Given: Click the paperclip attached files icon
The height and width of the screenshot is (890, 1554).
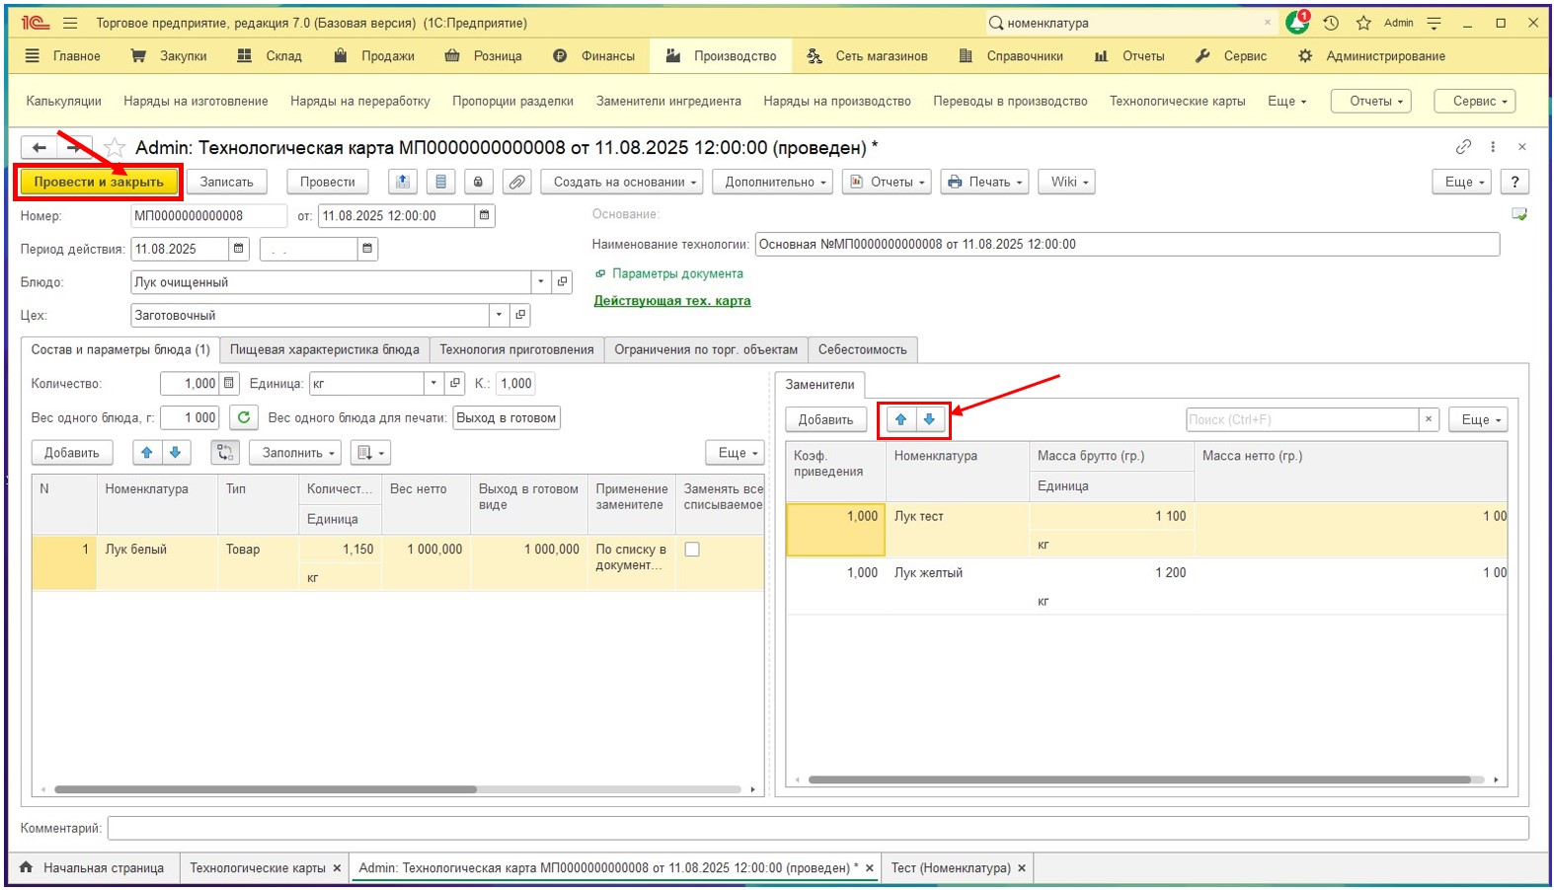Looking at the screenshot, I should tap(516, 182).
